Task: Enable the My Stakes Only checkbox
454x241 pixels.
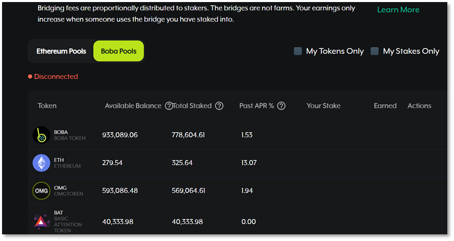Action: point(375,51)
